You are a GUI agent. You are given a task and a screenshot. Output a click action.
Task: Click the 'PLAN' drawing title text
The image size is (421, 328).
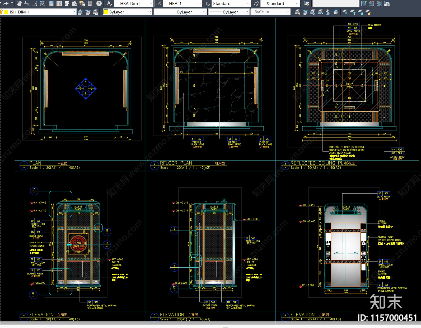[35, 163]
